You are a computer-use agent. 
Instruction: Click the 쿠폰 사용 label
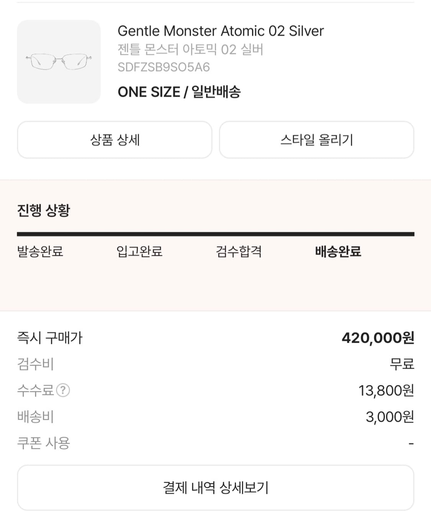click(x=43, y=443)
